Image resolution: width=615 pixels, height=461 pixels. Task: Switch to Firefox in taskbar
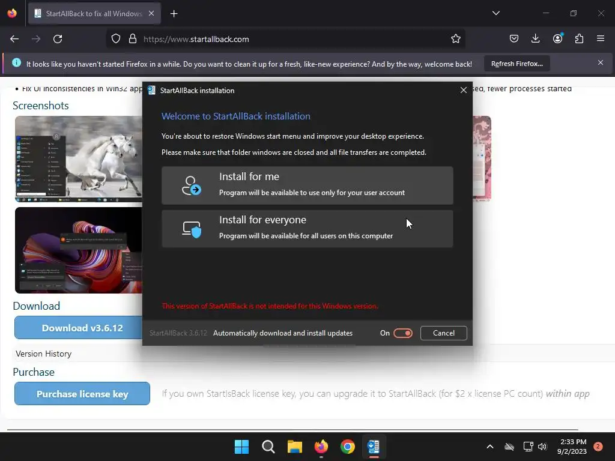pyautogui.click(x=321, y=447)
